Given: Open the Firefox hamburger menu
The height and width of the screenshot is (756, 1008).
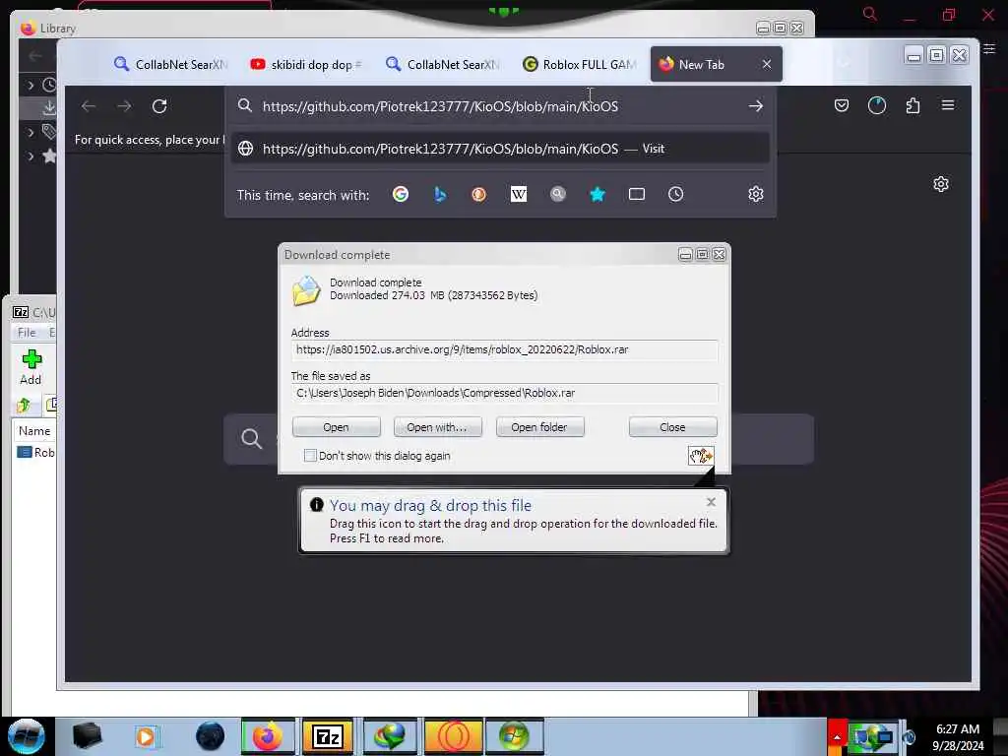Looking at the screenshot, I should (948, 104).
